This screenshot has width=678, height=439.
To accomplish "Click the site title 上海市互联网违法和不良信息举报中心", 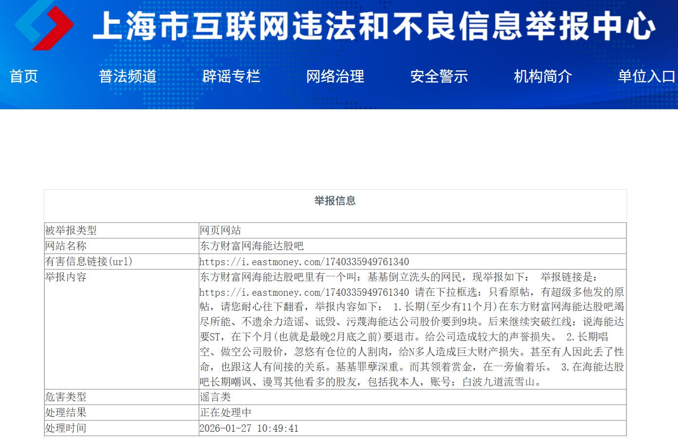I will tap(374, 26).
